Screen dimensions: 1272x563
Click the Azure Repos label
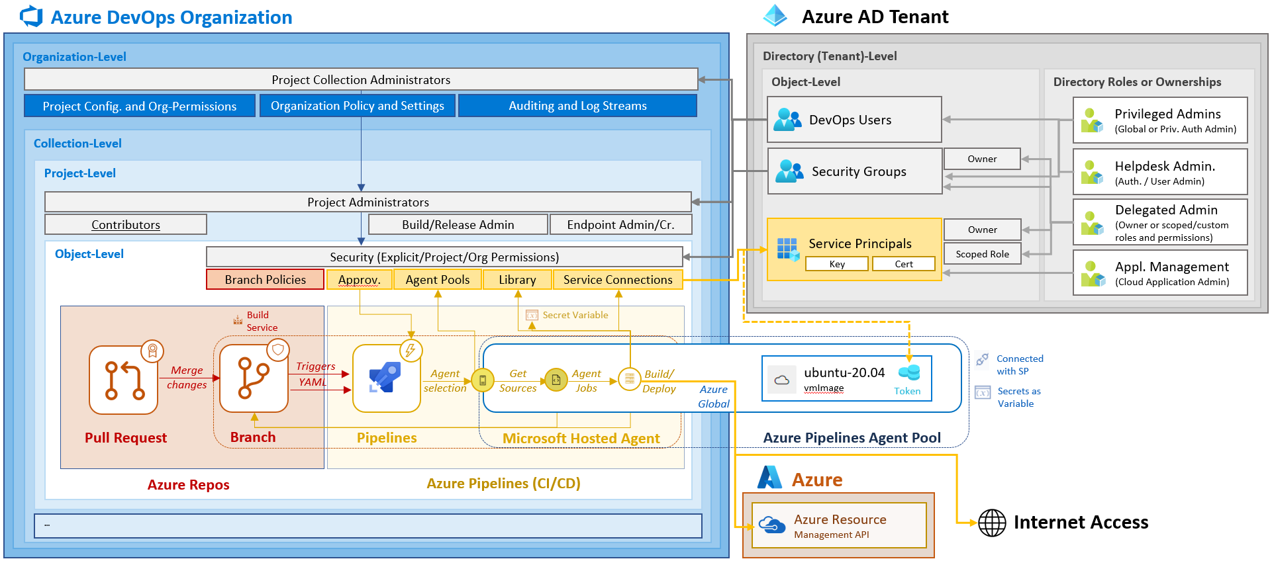(x=188, y=484)
